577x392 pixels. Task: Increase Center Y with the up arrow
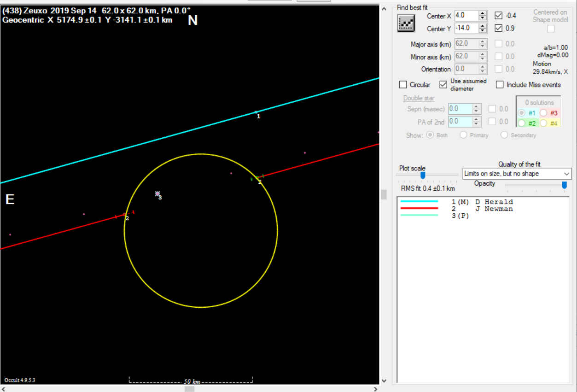pos(483,26)
